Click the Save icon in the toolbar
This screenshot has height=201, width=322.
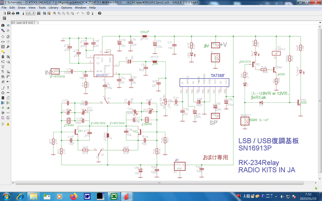coord(8,13)
